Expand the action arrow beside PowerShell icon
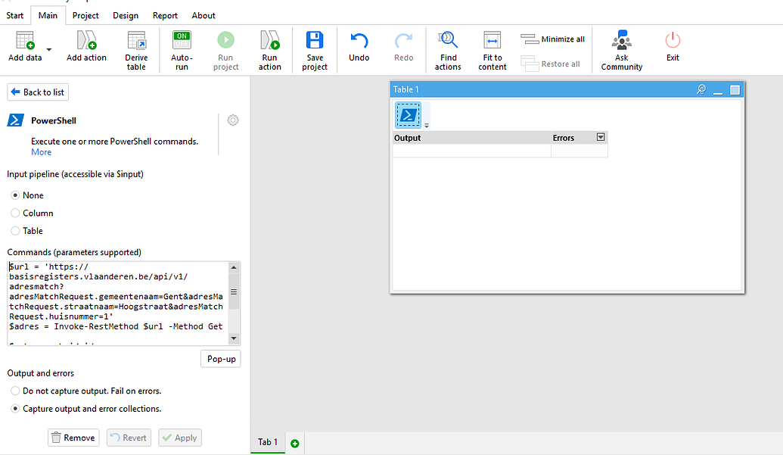This screenshot has width=783, height=455. click(427, 126)
